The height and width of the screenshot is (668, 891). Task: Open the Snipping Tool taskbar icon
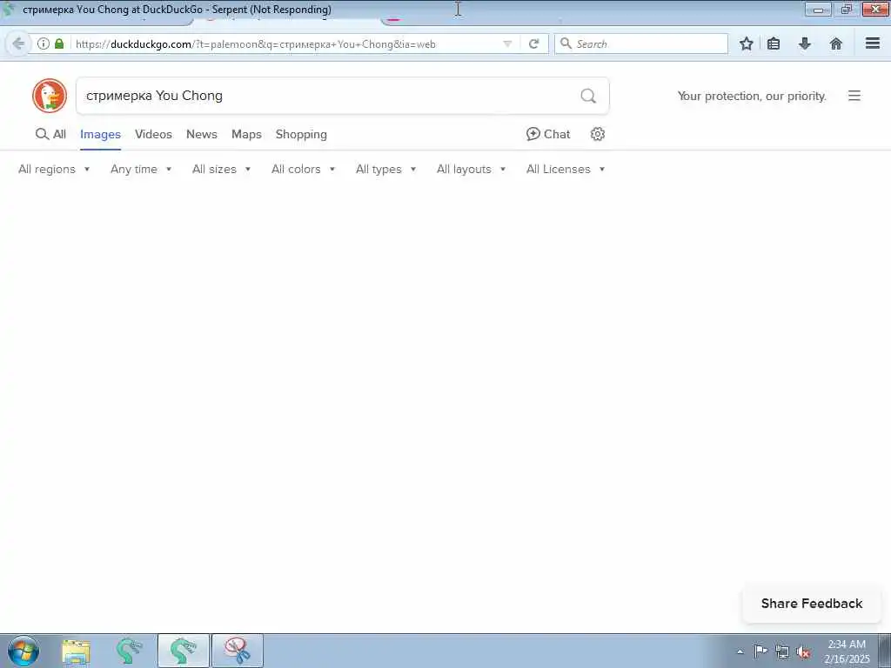coord(237,651)
